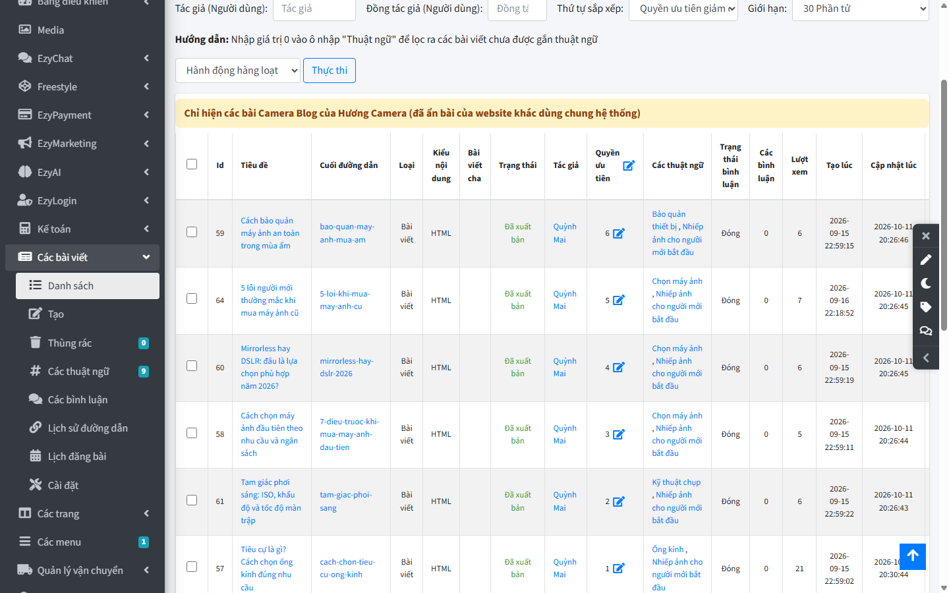The image size is (949, 593).
Task: Open the Hành động hàng loạt dropdown
Action: [x=238, y=71]
